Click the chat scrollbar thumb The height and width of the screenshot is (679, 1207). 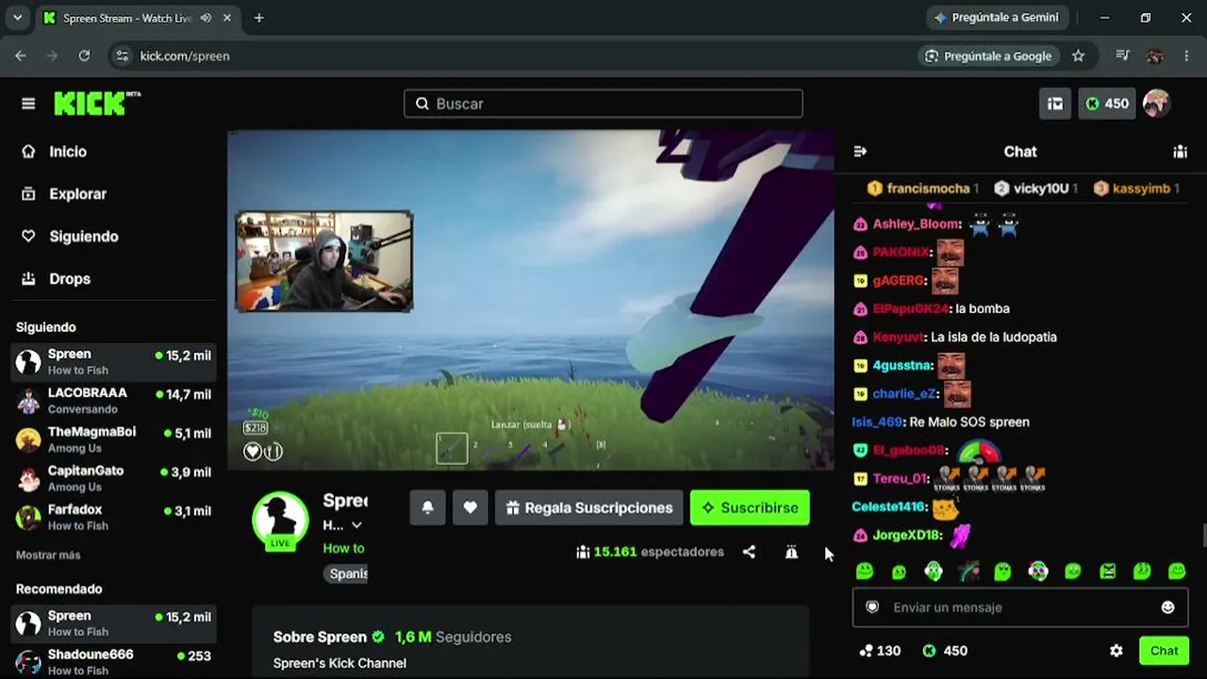1203,535
